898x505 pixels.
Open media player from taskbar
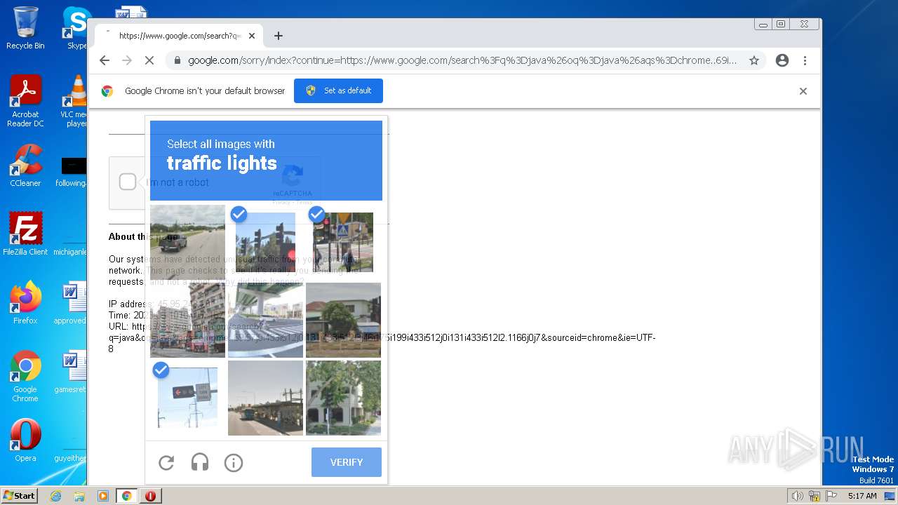tap(103, 496)
